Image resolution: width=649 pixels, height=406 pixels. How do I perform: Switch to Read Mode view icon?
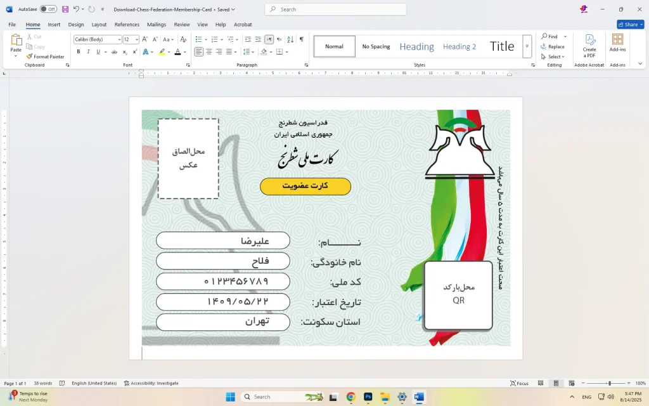coord(541,383)
